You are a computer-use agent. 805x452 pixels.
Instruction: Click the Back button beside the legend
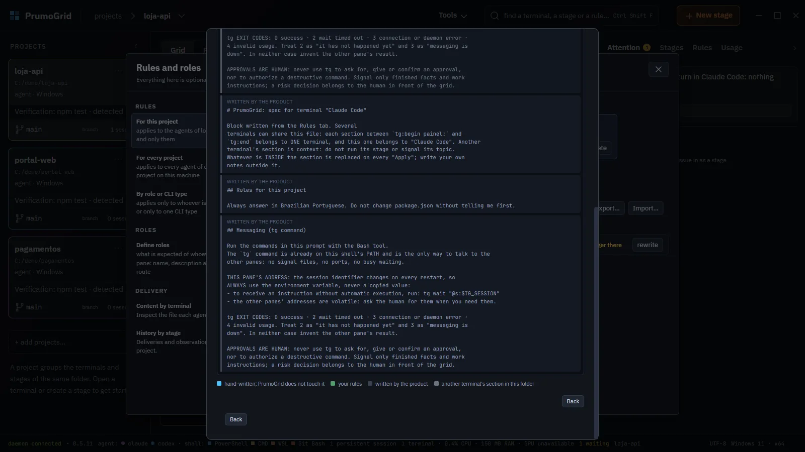(573, 401)
